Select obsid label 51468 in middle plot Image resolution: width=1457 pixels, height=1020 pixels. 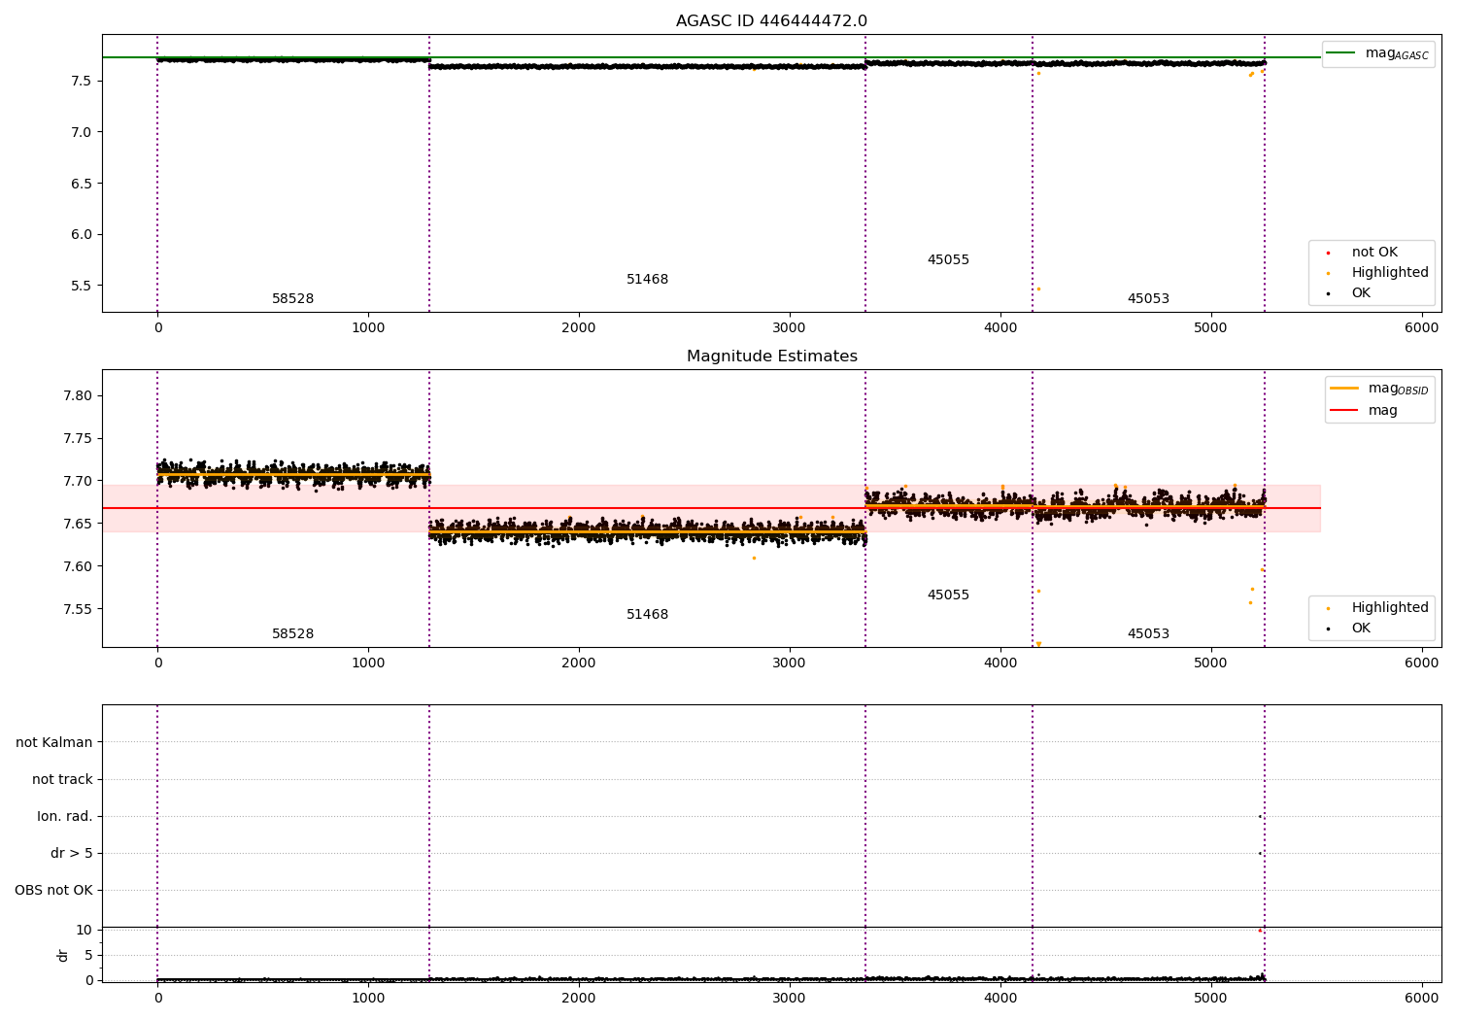(647, 615)
